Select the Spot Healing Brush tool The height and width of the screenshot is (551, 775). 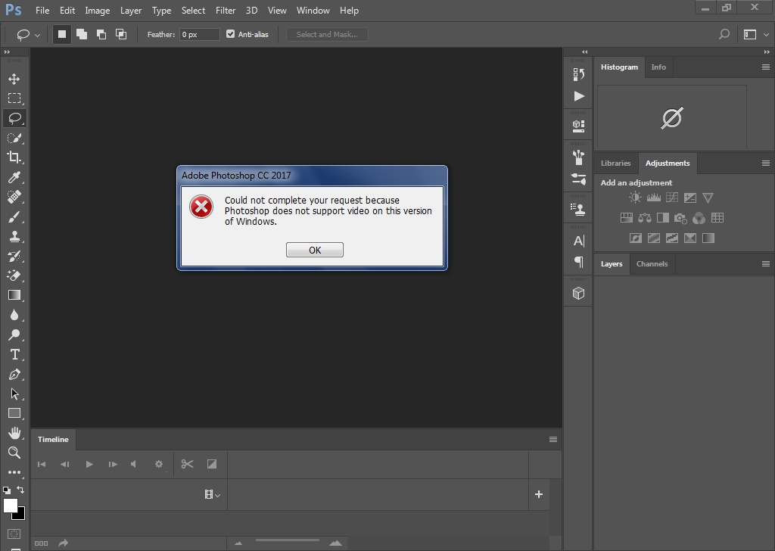pyautogui.click(x=14, y=197)
